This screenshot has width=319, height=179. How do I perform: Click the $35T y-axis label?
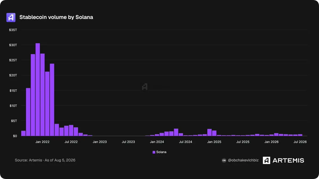click(x=13, y=30)
